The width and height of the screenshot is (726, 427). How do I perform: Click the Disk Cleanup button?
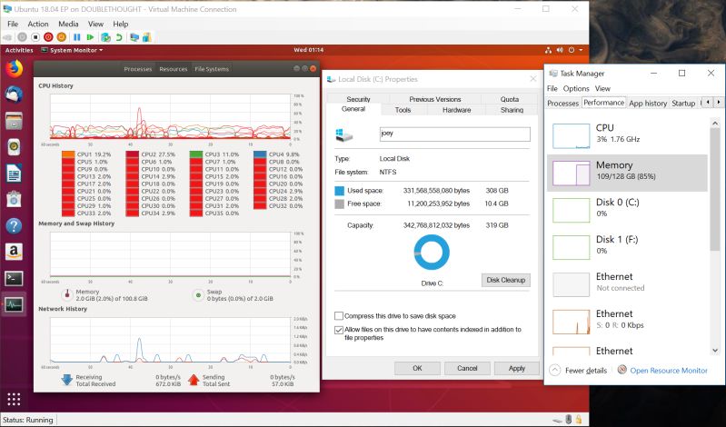coord(505,280)
